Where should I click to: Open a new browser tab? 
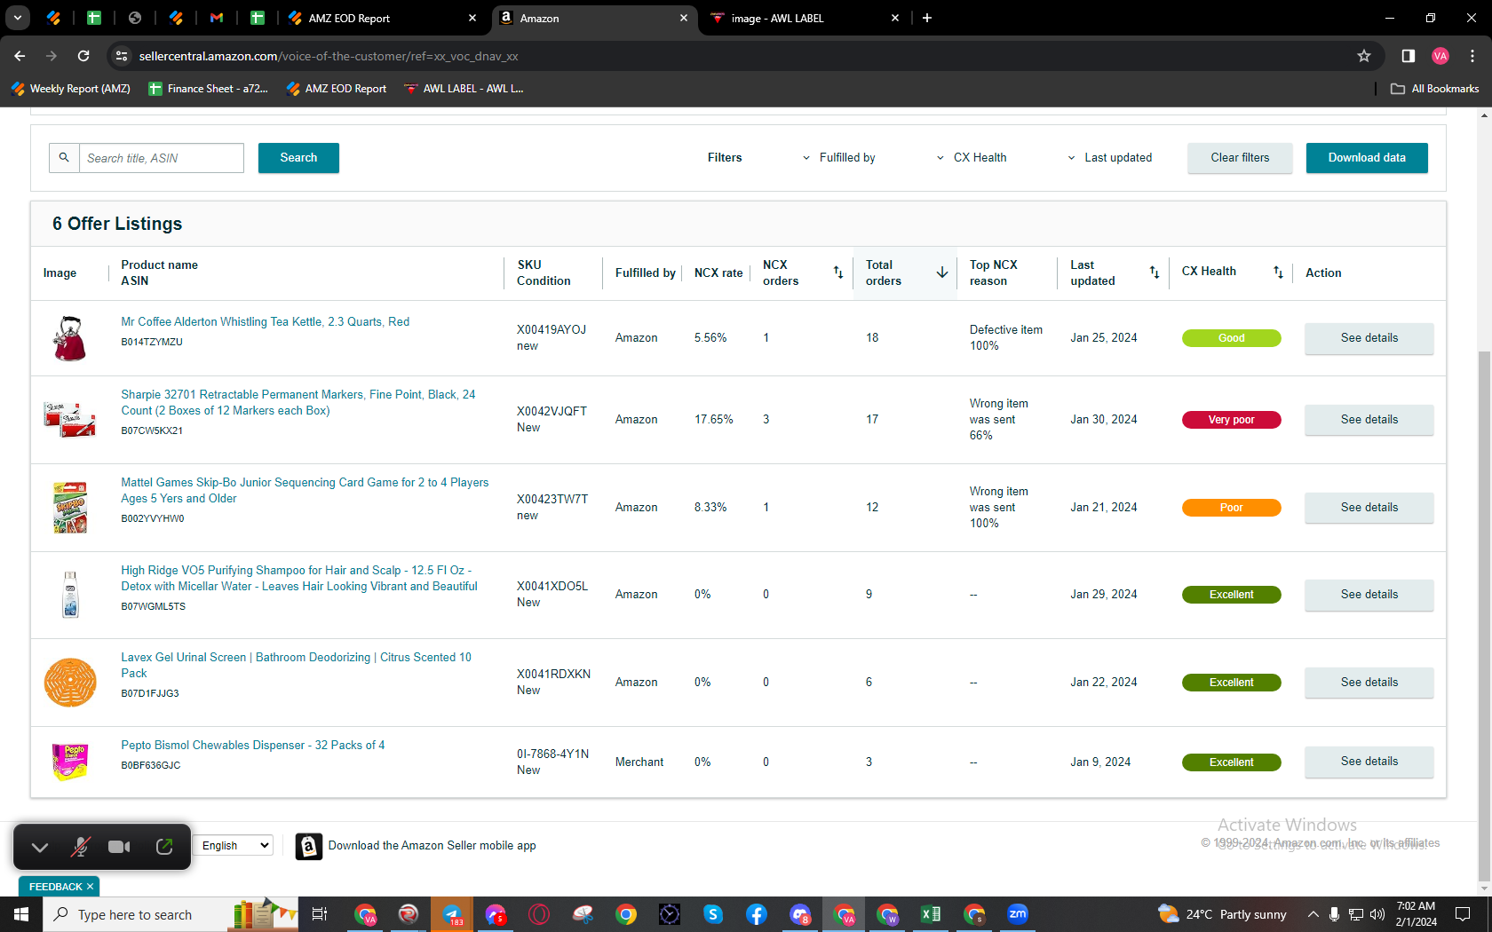927,18
